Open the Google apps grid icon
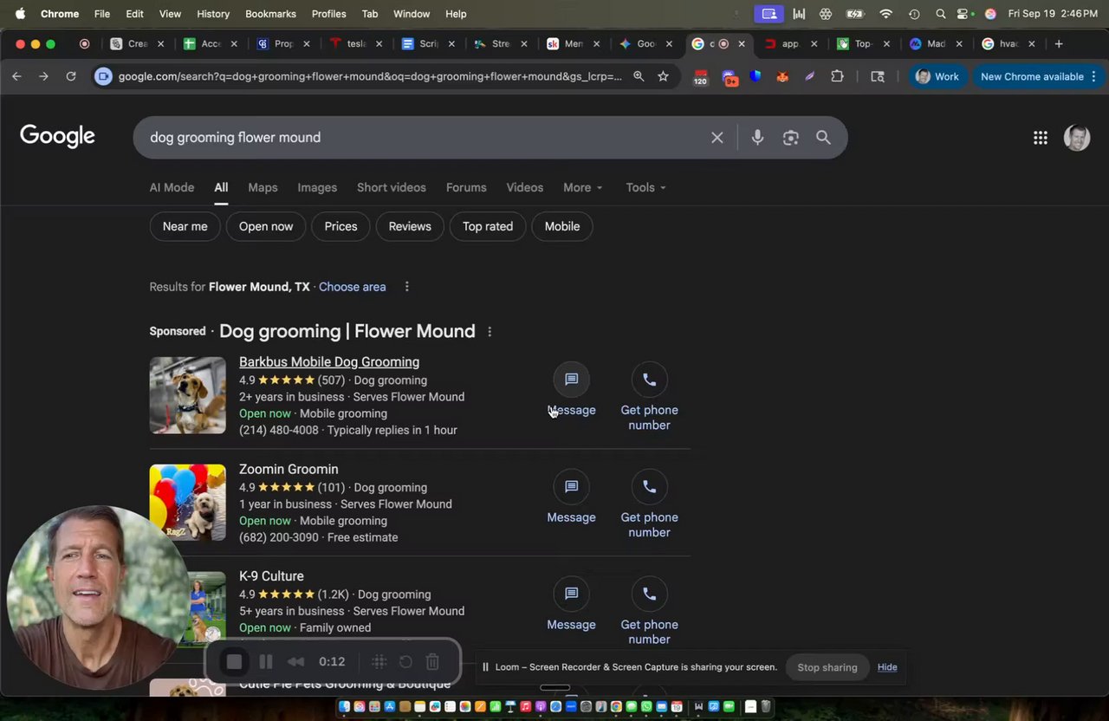 point(1041,137)
